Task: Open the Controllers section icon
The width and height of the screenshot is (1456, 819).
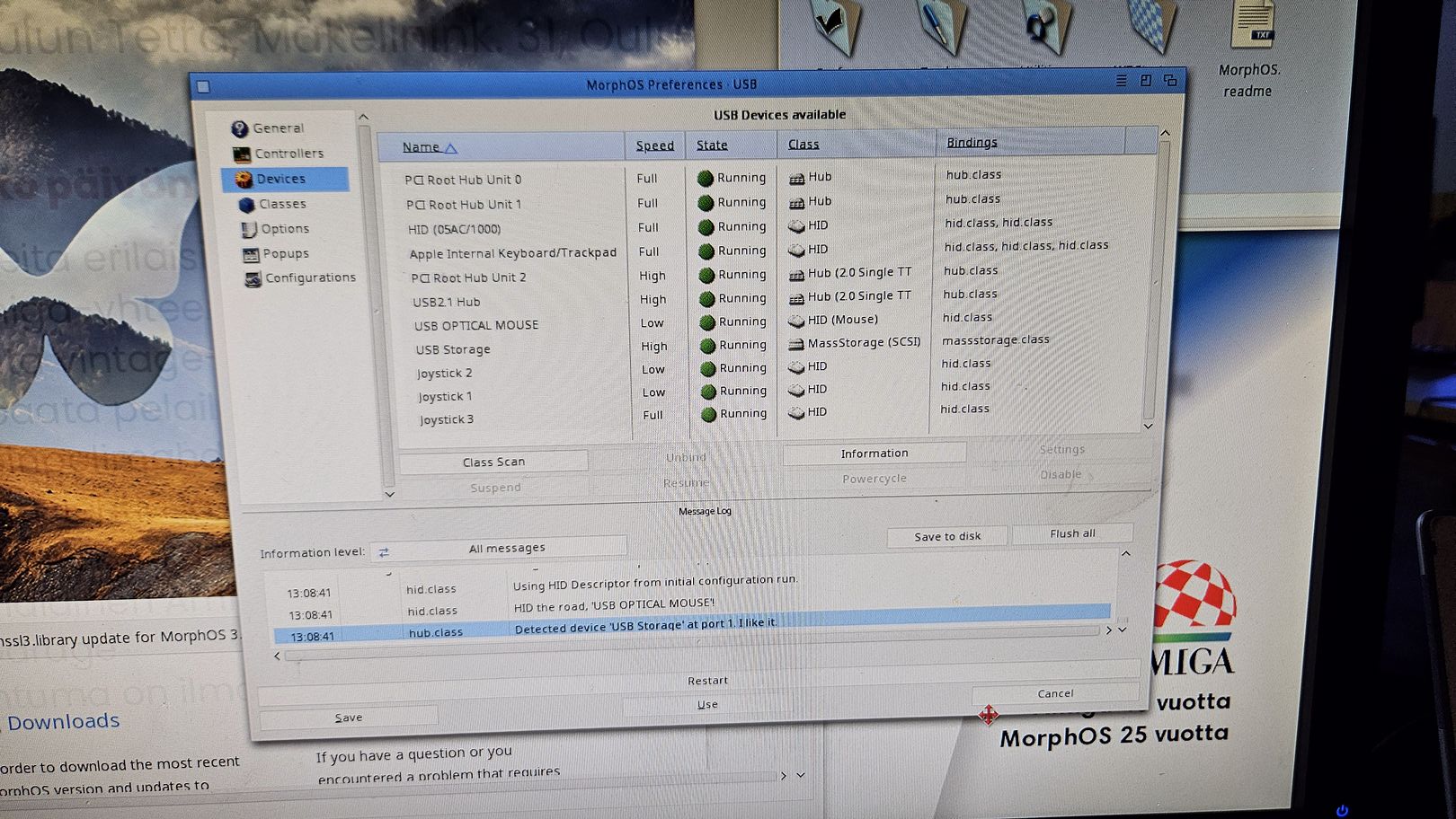Action: (x=241, y=154)
